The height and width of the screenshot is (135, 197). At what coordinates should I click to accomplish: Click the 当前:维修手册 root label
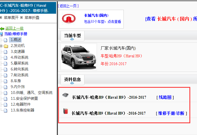point(16,34)
